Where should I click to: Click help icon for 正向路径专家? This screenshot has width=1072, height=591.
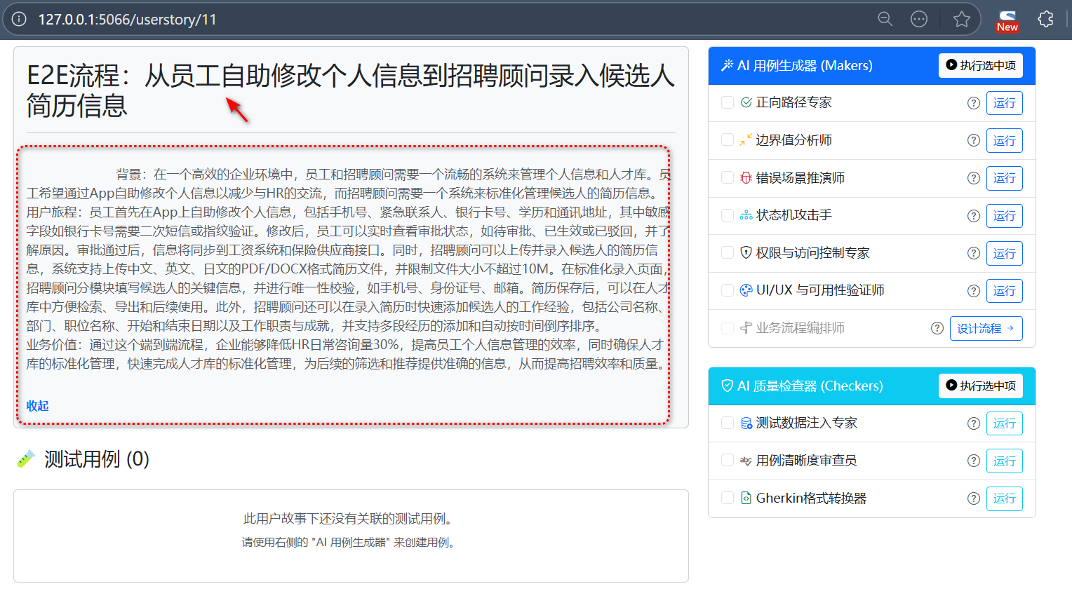[974, 103]
